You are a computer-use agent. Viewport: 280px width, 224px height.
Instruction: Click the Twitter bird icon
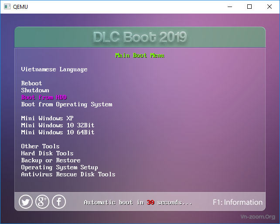click(26, 202)
